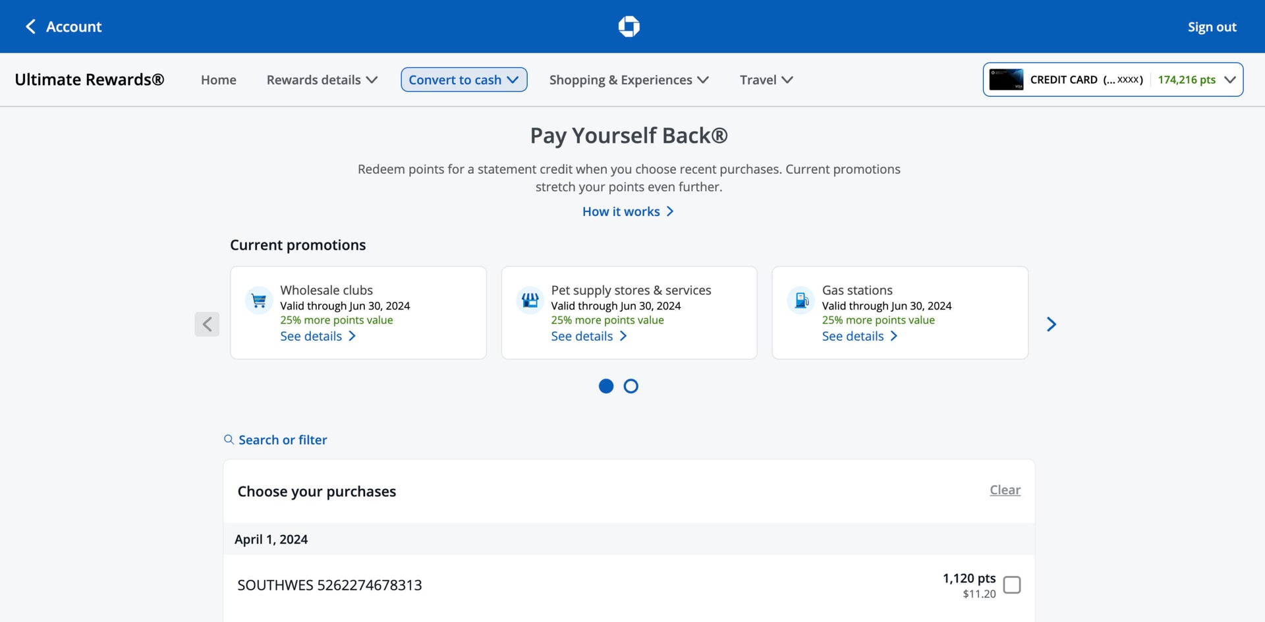Image resolution: width=1265 pixels, height=622 pixels.
Task: Open the 174,216 pts card dropdown
Action: [x=1231, y=79]
